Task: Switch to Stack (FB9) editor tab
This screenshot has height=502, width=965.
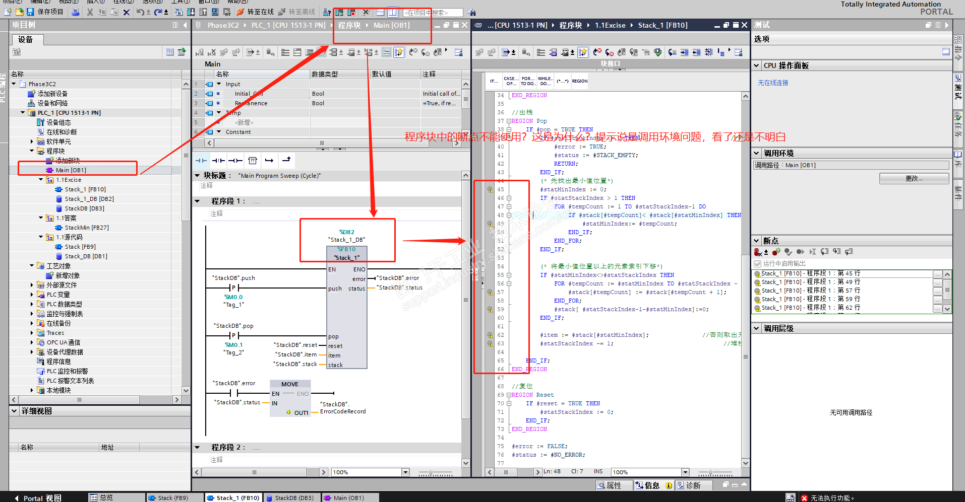Action: click(x=168, y=497)
